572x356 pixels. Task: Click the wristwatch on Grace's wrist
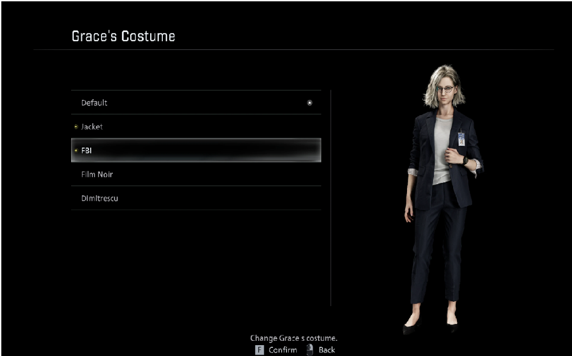[465, 160]
